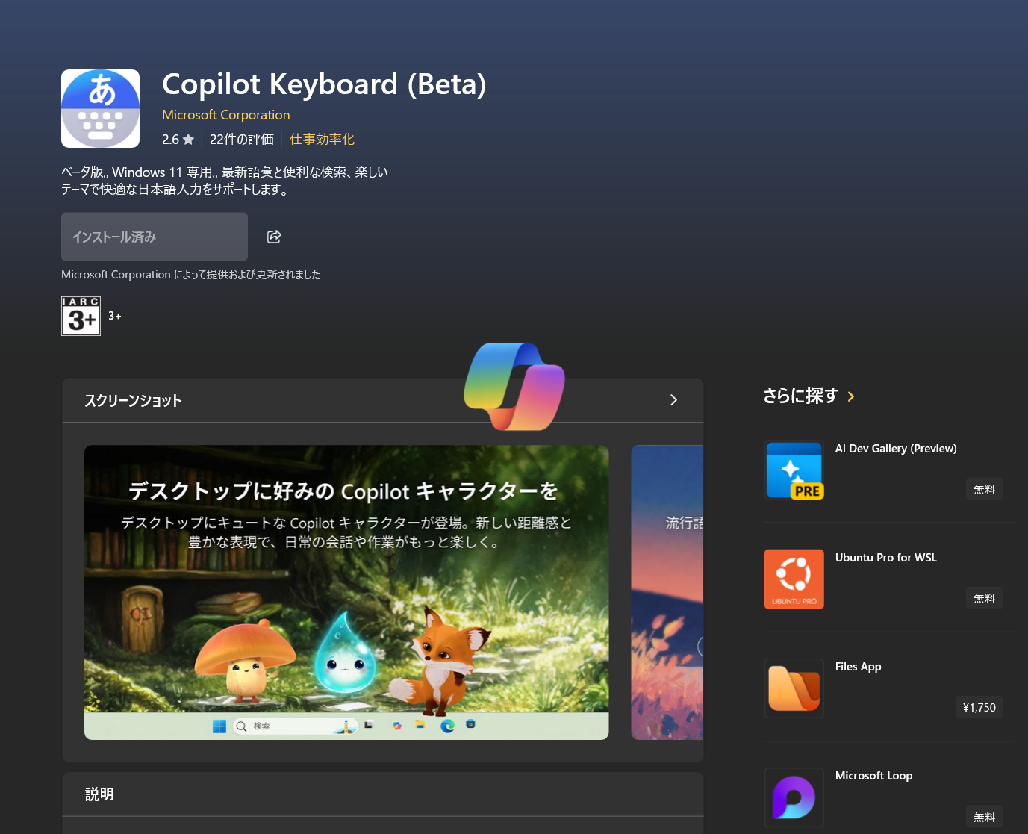Click the Copilot Keyboard app icon

coord(100,109)
